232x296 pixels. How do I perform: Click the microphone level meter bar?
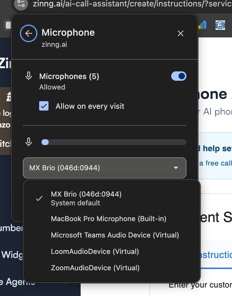coord(114,142)
